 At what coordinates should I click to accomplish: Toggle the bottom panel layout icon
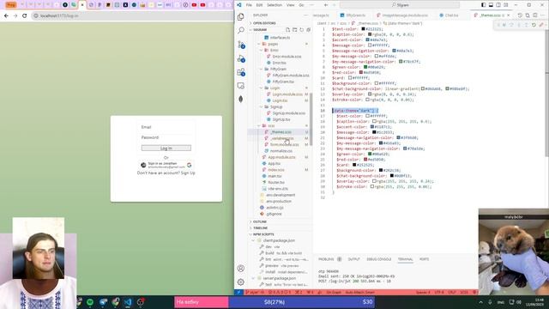pyautogui.click(x=491, y=5)
